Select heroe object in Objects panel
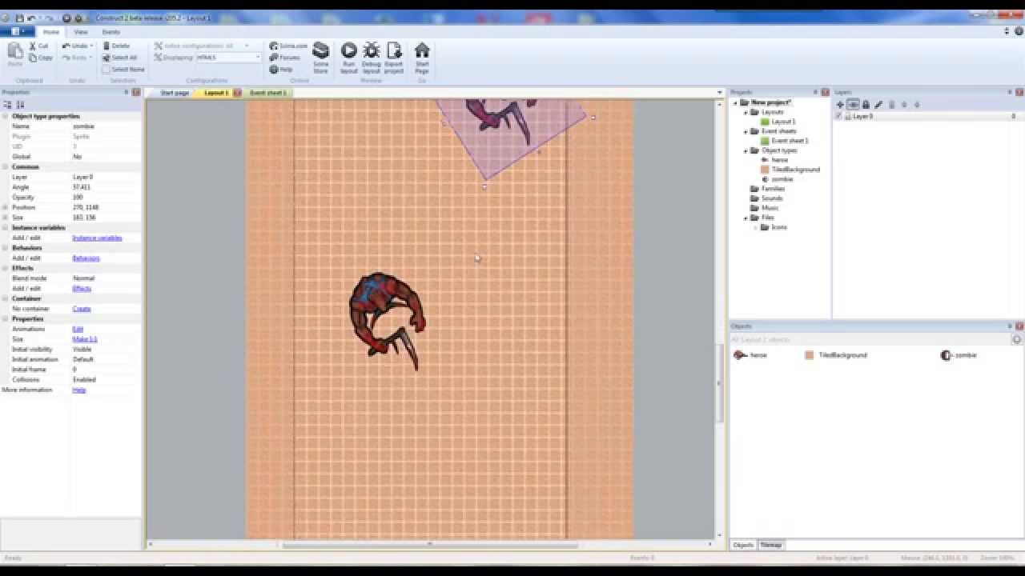1025x576 pixels. pos(751,355)
